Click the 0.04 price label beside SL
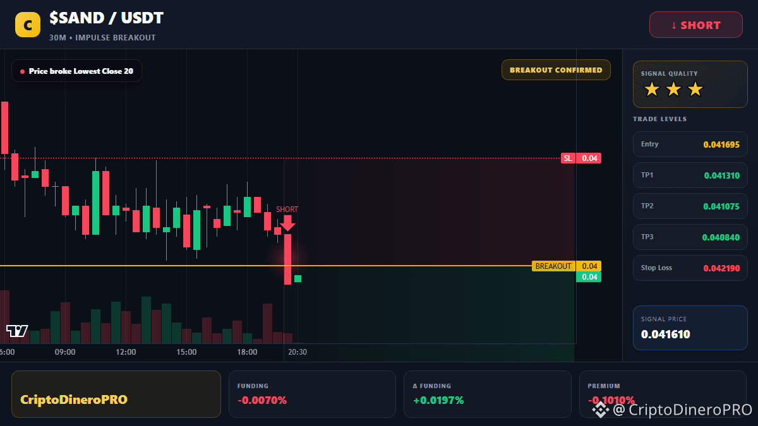 pos(589,158)
